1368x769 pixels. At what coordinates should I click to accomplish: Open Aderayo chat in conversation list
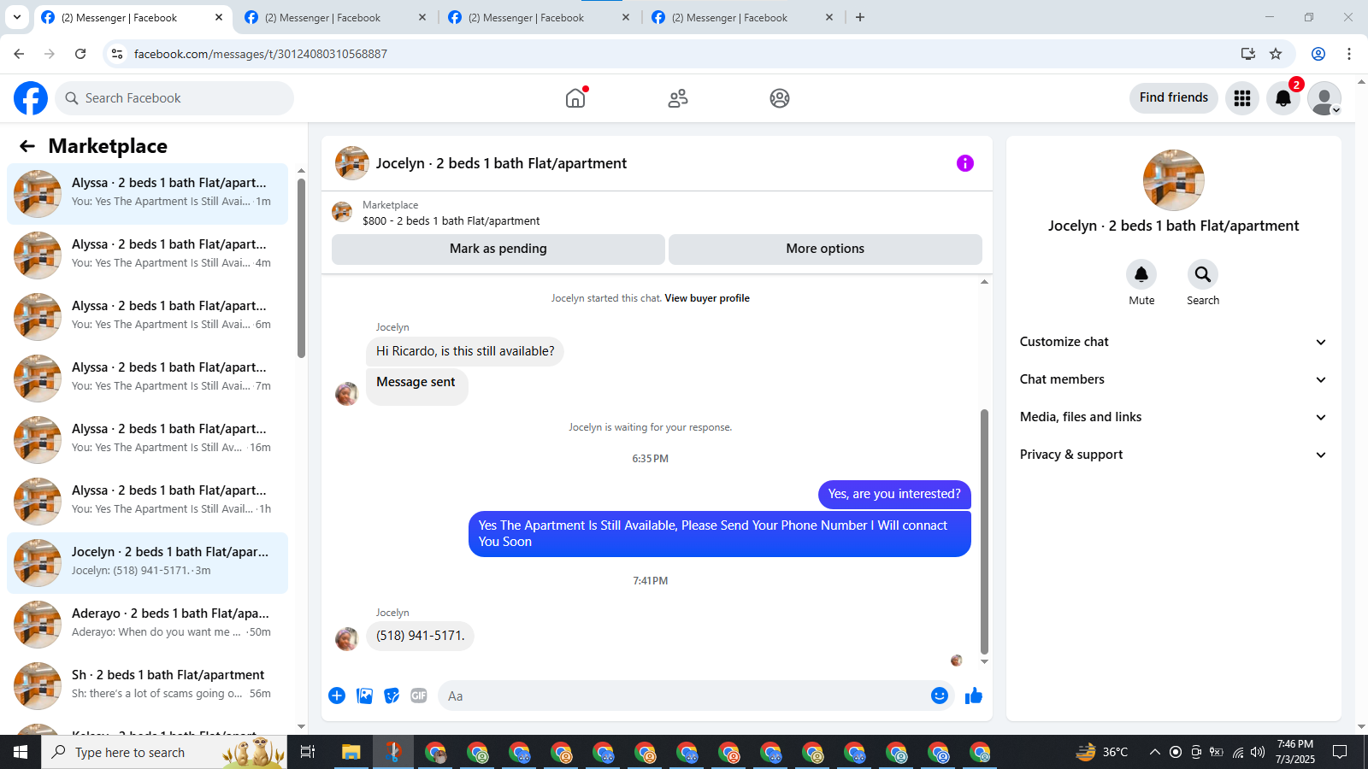[147, 624]
